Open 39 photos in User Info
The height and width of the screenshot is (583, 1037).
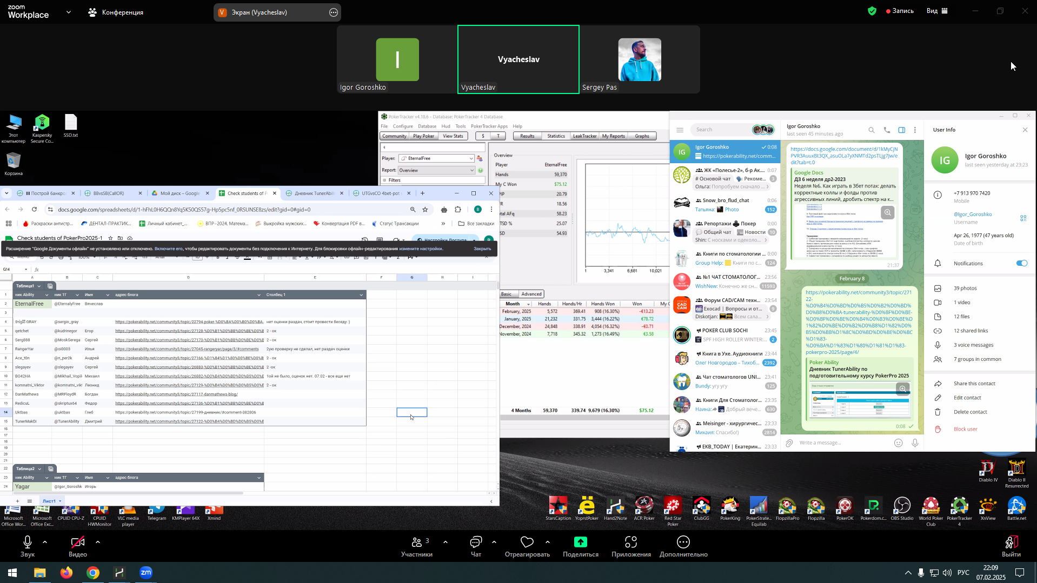pyautogui.click(x=965, y=288)
